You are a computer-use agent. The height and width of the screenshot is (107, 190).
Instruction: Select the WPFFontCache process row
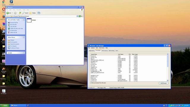(x=114, y=60)
